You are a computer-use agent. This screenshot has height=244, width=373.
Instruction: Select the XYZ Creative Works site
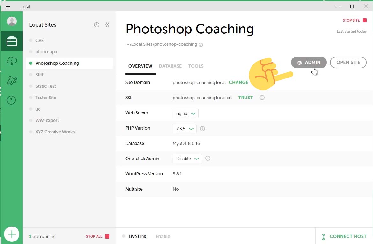pyautogui.click(x=69, y=132)
